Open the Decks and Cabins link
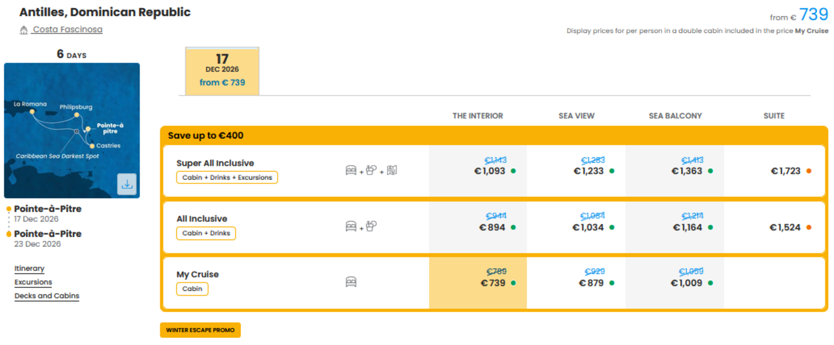Screen dimensions: 834x345 pyautogui.click(x=47, y=296)
